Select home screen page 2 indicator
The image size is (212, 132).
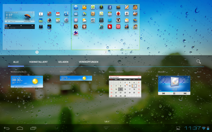point(106,52)
